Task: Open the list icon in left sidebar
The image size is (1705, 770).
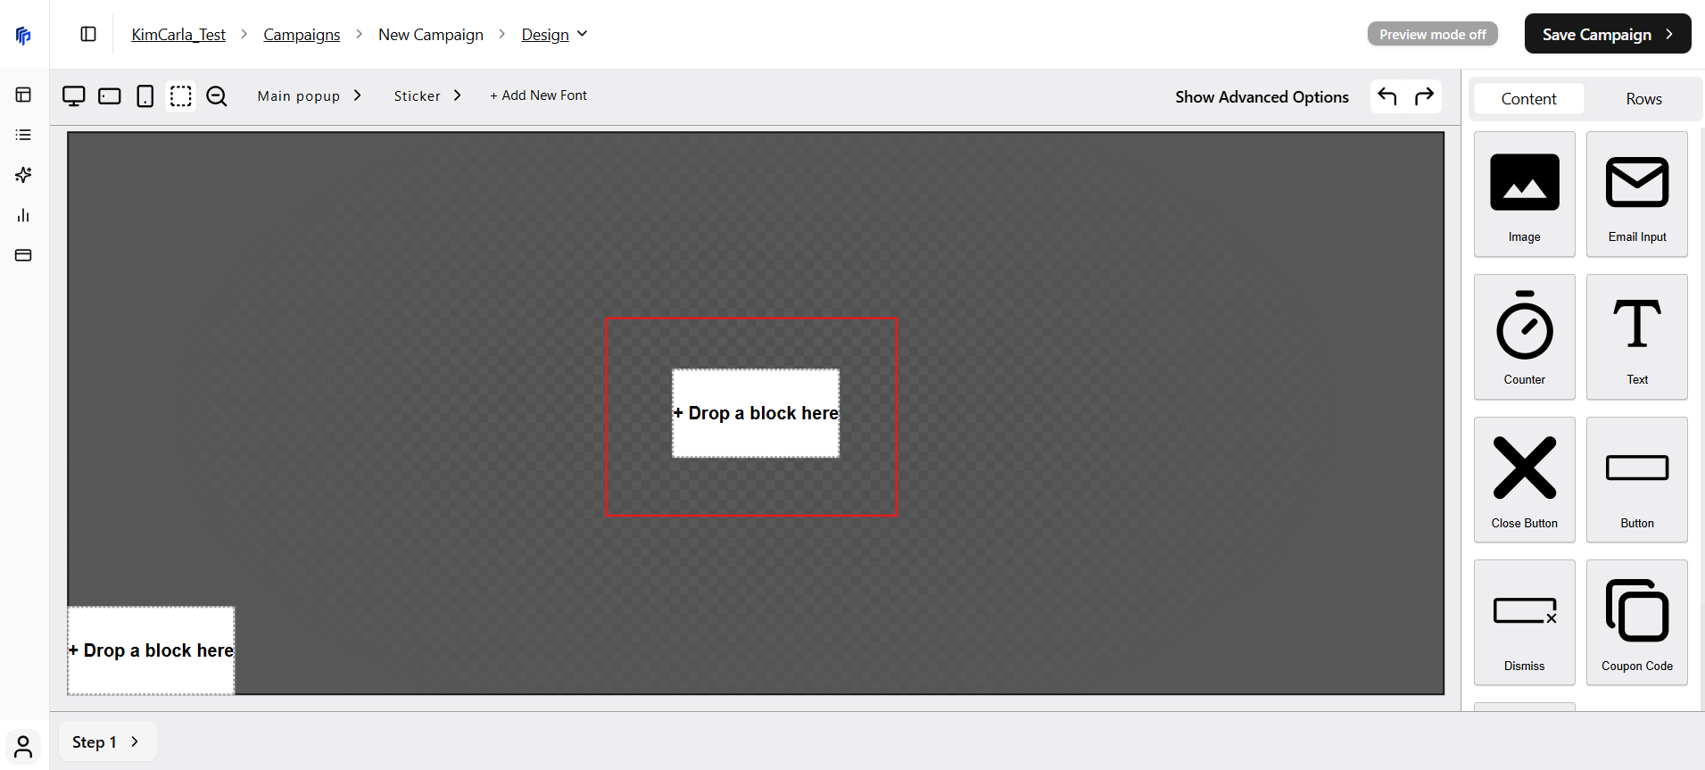Action: pos(23,135)
